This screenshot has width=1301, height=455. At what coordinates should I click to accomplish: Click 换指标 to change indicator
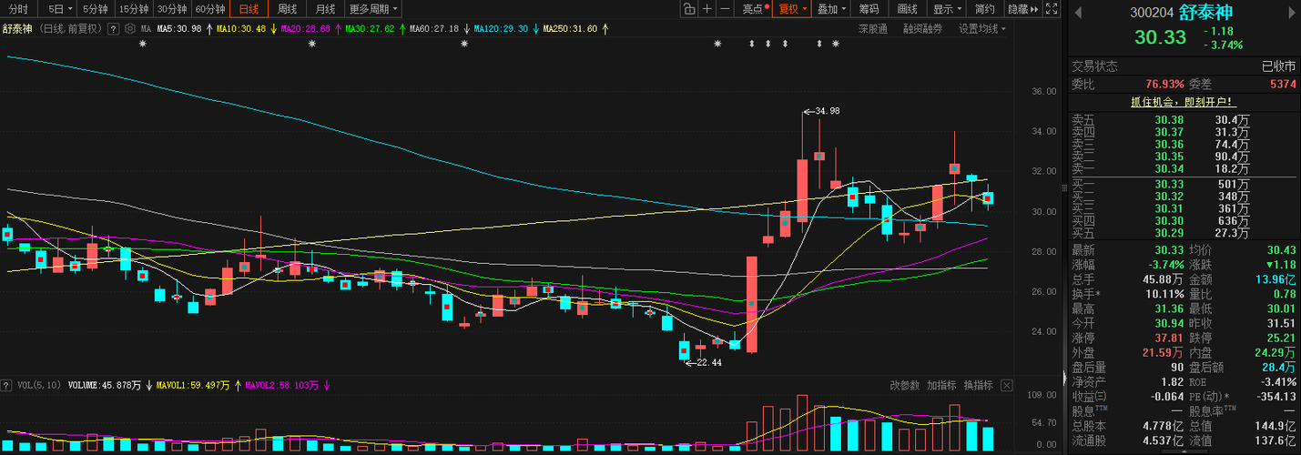click(979, 386)
